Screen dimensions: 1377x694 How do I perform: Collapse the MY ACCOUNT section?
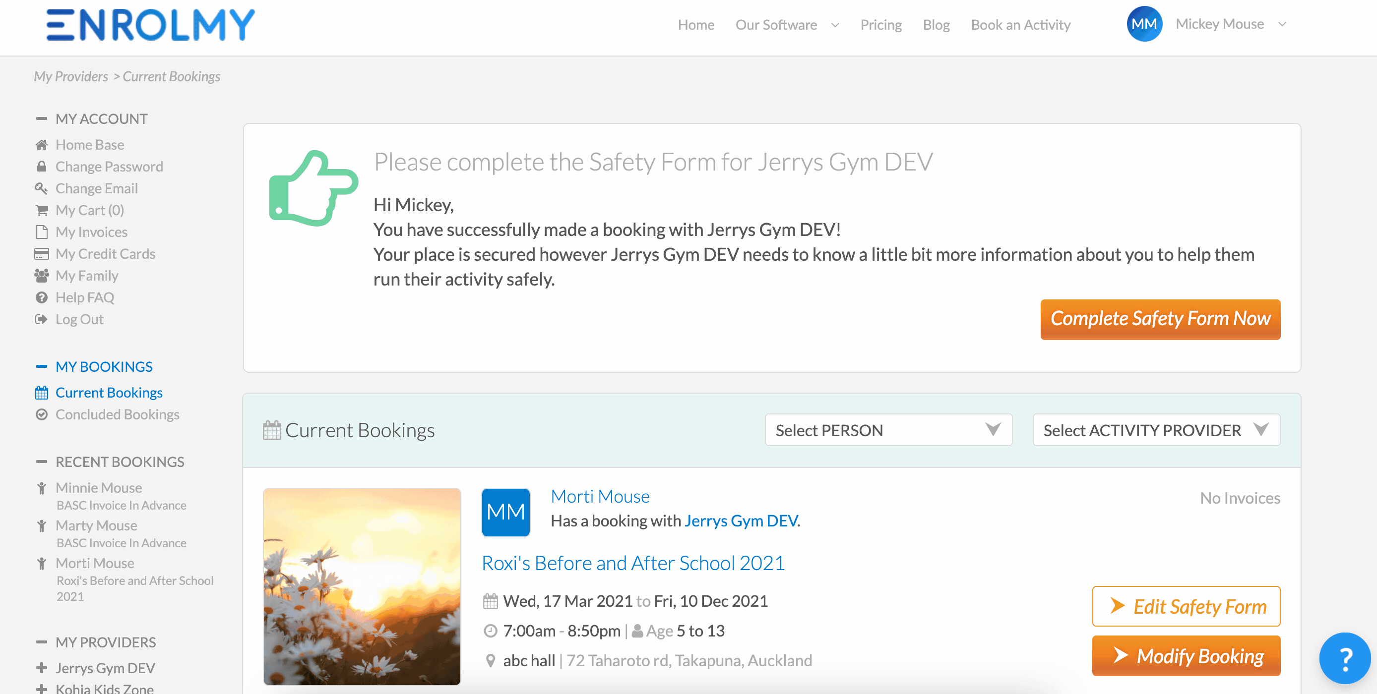(41, 118)
